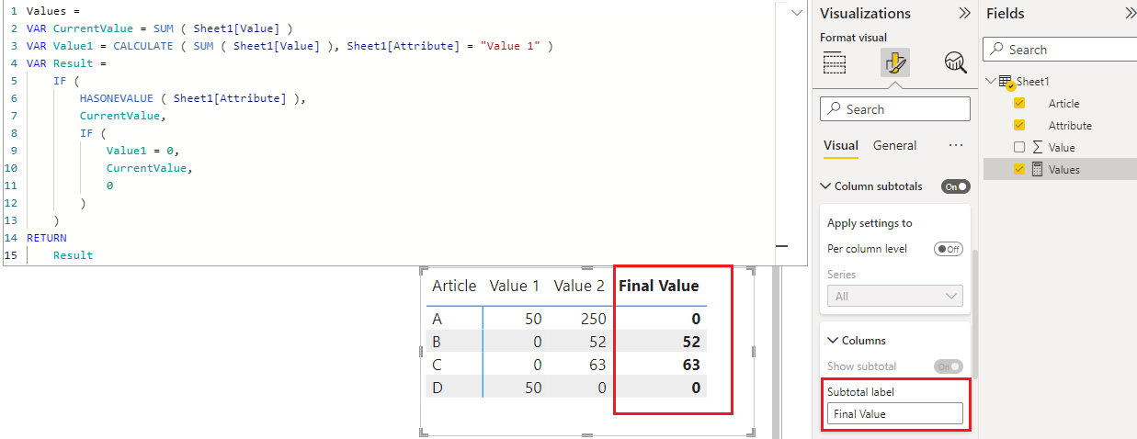Check the Value field checkbox
The height and width of the screenshot is (439, 1137).
click(1018, 147)
